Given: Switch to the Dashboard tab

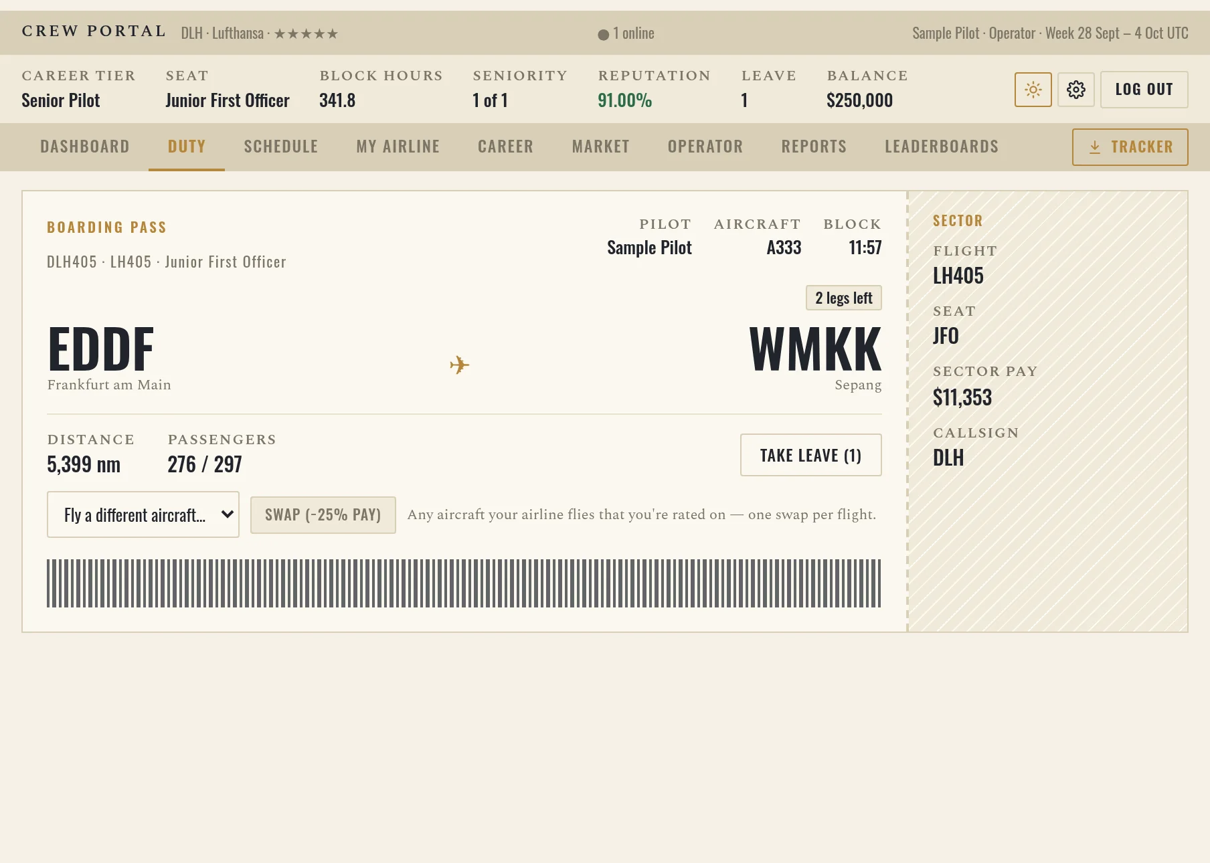Looking at the screenshot, I should click(x=85, y=147).
